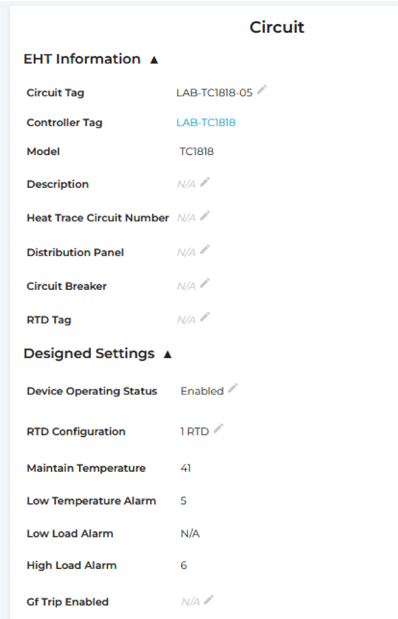Edit the Heat Trace Circuit Number
398x619 pixels.
point(205,216)
